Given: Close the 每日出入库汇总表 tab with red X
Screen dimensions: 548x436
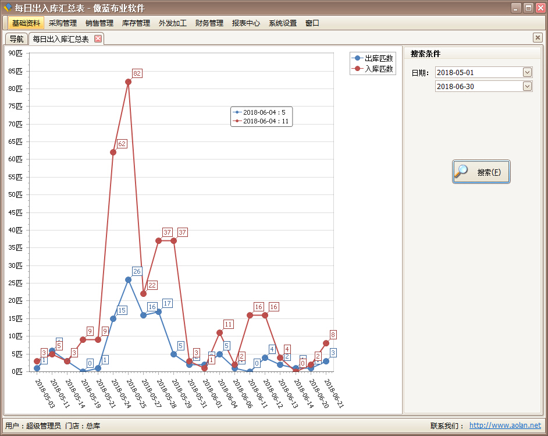Looking at the screenshot, I should [x=98, y=39].
